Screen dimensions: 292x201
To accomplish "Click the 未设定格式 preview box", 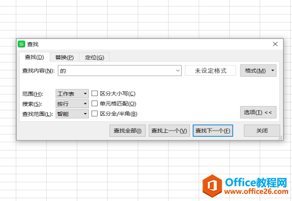I will (x=210, y=71).
